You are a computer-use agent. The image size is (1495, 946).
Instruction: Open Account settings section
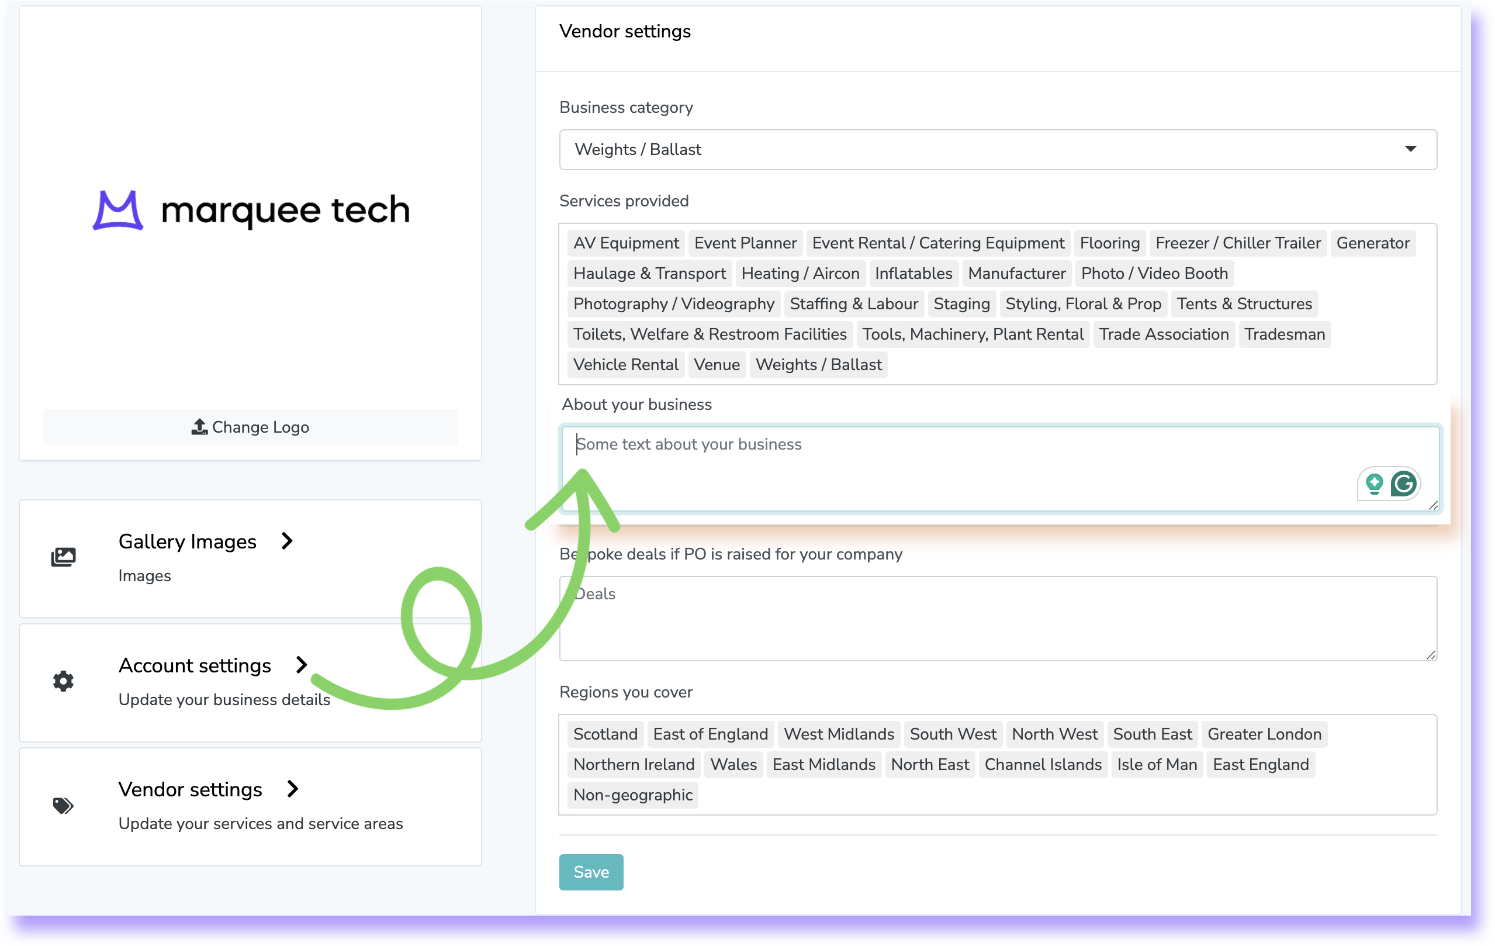click(x=250, y=682)
